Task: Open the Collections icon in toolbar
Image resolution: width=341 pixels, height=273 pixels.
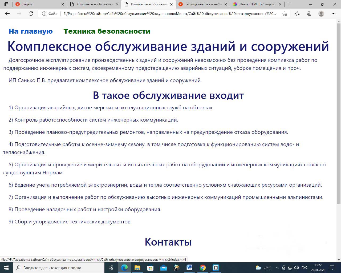Action: pyautogui.click(x=309, y=14)
